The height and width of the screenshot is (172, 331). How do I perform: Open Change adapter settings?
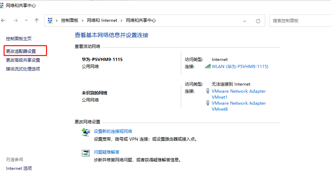coord(21,51)
